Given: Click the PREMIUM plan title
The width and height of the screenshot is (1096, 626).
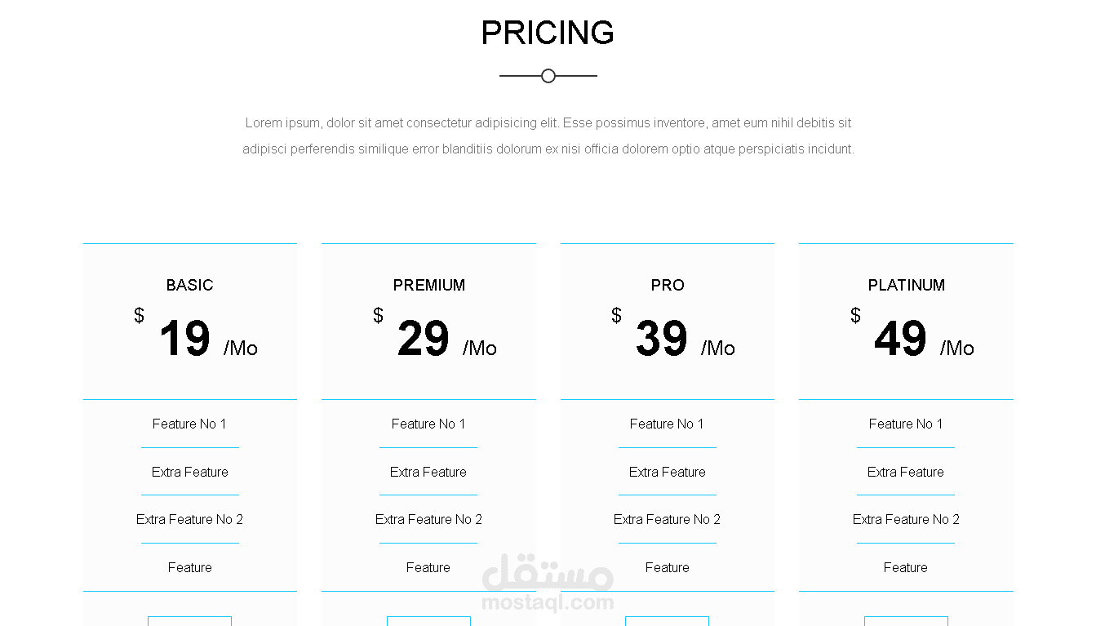Looking at the screenshot, I should point(428,285).
